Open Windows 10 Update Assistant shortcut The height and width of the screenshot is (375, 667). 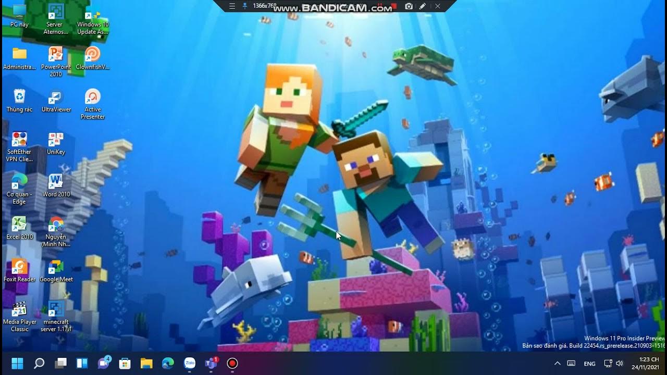[x=93, y=19]
